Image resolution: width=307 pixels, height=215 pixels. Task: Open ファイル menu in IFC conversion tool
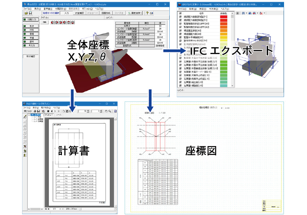[x=182, y=9]
